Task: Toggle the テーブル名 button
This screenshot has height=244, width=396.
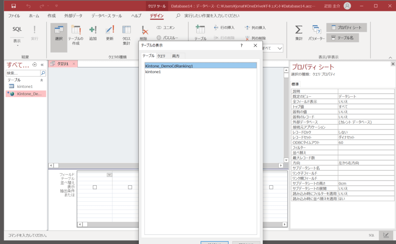Action: [343, 38]
